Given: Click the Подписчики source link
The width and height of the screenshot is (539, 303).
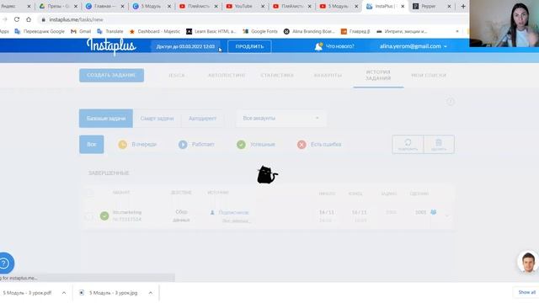Looking at the screenshot, I should (233, 213).
